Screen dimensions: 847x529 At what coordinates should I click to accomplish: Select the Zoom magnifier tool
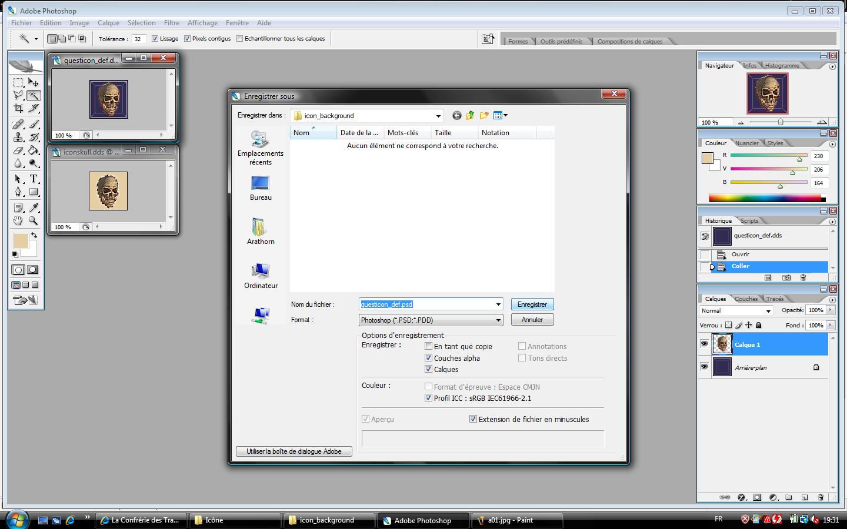pos(34,220)
